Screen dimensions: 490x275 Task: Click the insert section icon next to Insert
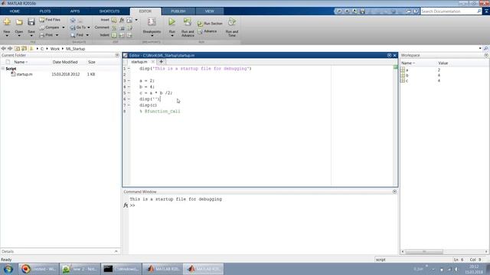[114, 20]
